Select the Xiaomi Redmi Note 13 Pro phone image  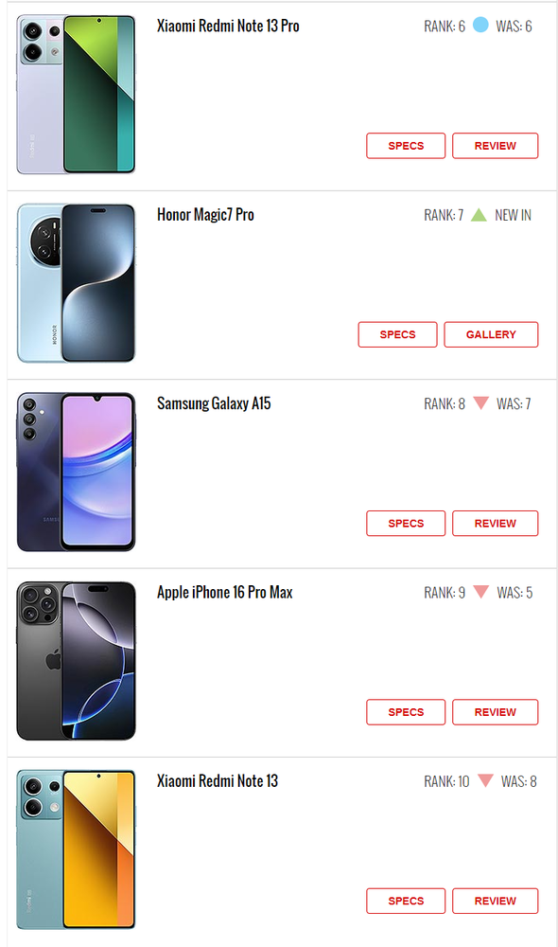point(76,94)
